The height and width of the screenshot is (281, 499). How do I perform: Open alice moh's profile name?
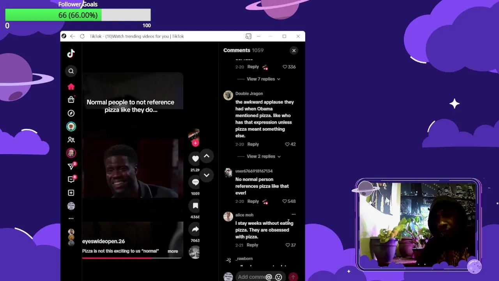pos(244,215)
